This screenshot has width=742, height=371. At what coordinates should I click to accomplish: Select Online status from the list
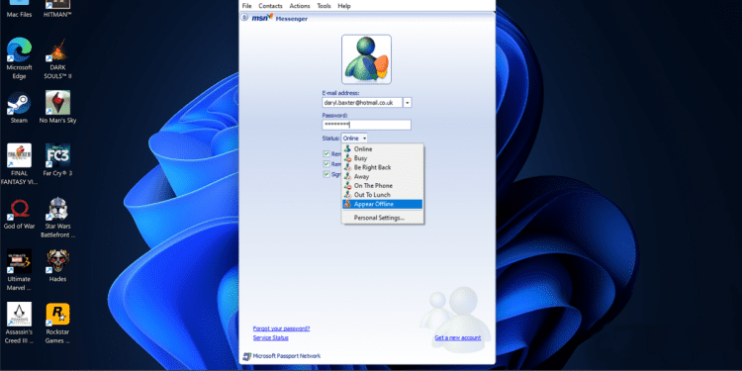(x=382, y=149)
